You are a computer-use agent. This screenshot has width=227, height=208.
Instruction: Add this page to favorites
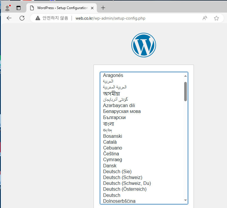[216, 18]
